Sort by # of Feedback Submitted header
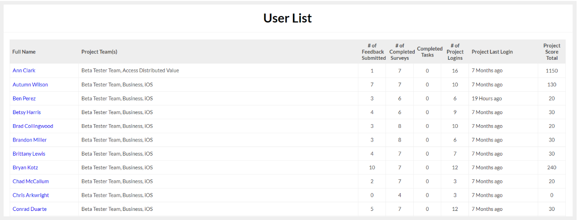578x220 pixels. click(372, 52)
